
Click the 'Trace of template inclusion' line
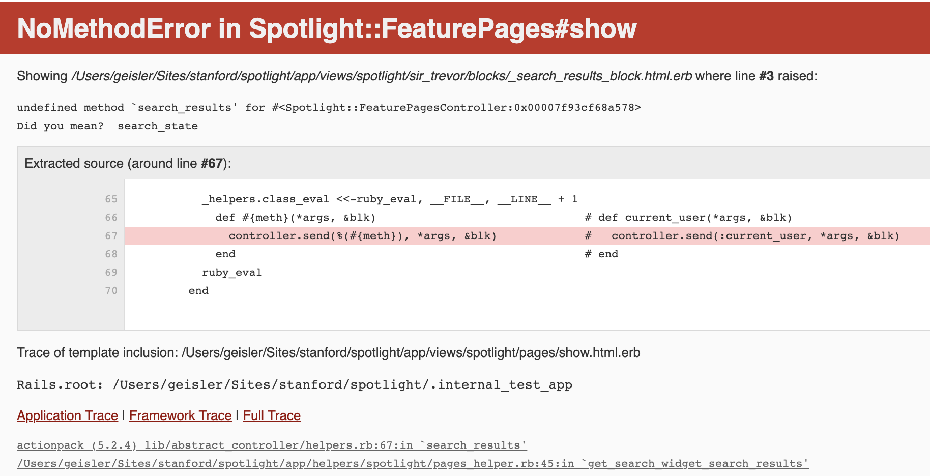tap(329, 352)
